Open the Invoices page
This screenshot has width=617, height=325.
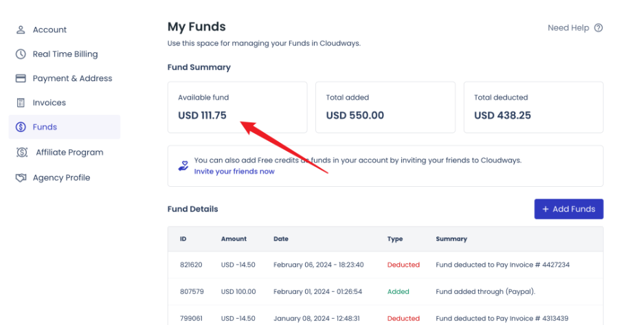(x=49, y=103)
